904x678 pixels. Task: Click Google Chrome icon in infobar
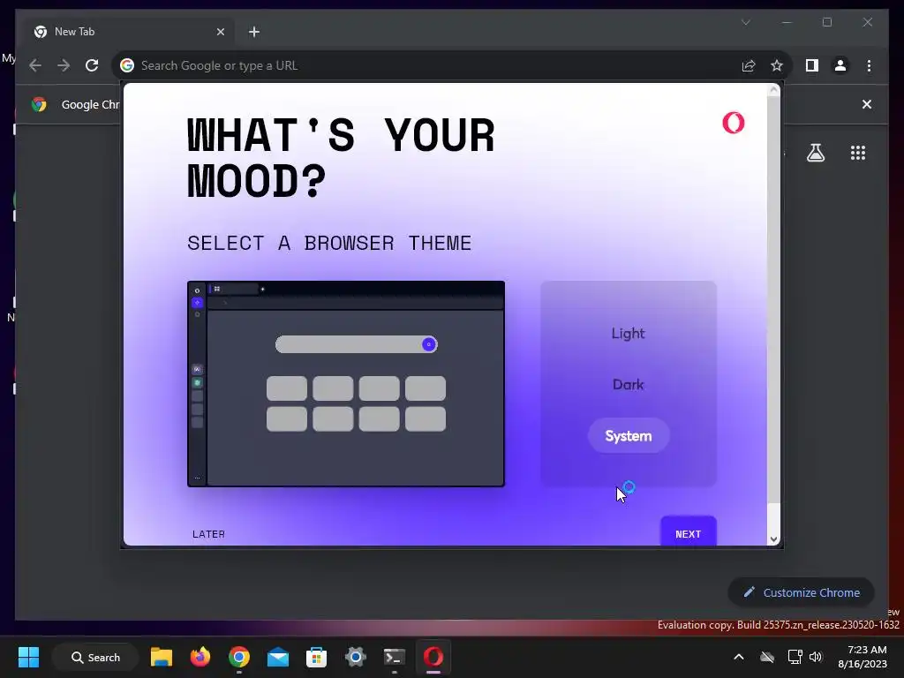[x=39, y=104]
